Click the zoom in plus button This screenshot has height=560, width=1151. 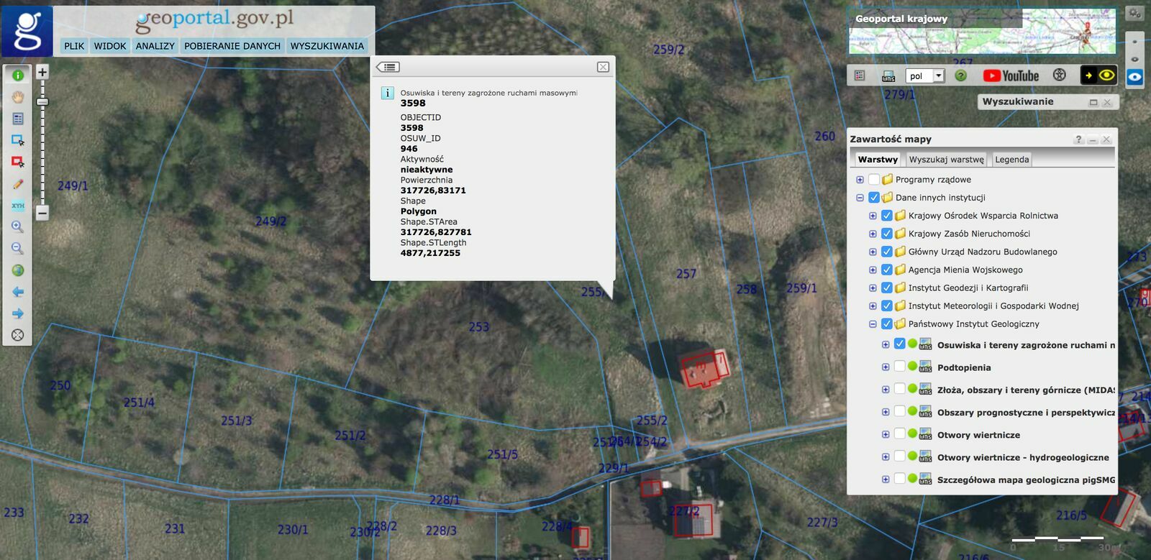42,72
